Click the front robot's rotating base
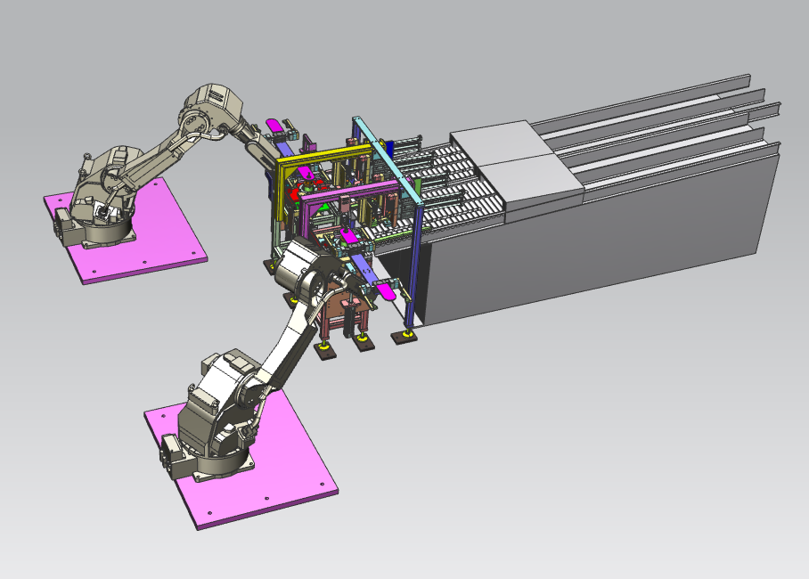 tap(222, 461)
